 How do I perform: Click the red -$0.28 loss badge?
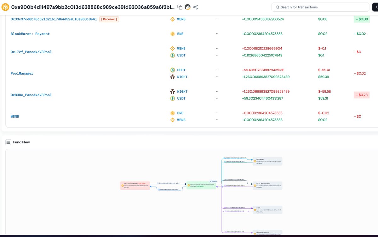(361, 95)
